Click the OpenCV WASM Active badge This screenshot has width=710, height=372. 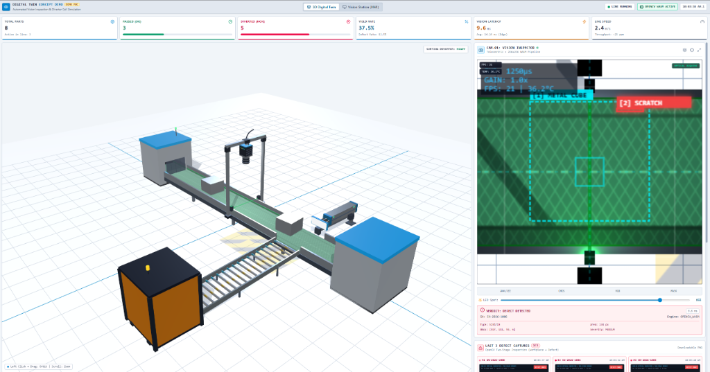(657, 7)
